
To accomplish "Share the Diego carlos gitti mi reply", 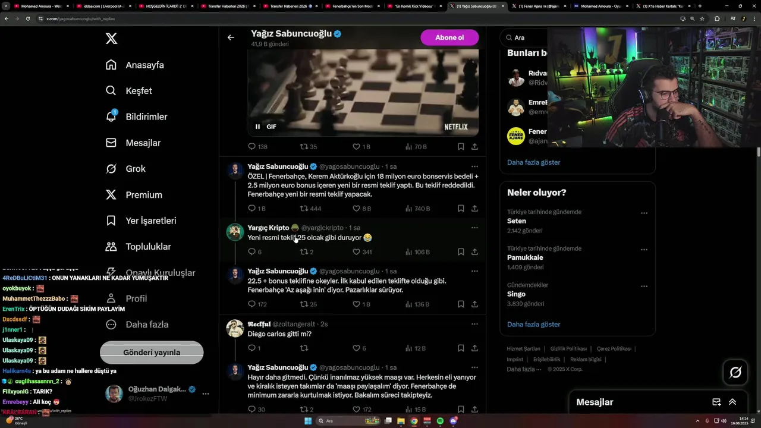I will pyautogui.click(x=474, y=348).
